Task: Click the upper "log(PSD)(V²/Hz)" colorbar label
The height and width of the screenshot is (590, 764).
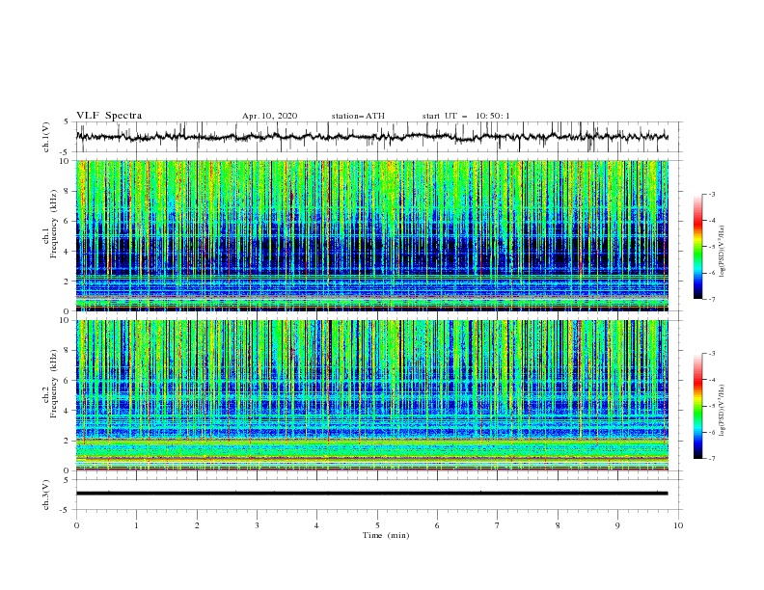Action: pyautogui.click(x=723, y=252)
